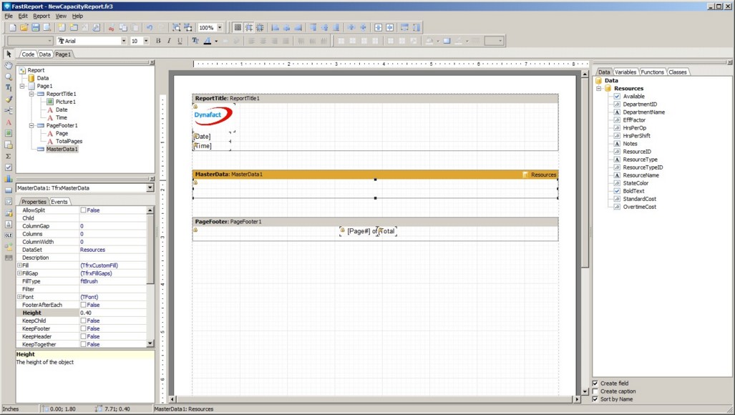
Task: Click the Save report toolbar icon
Action: pos(35,27)
